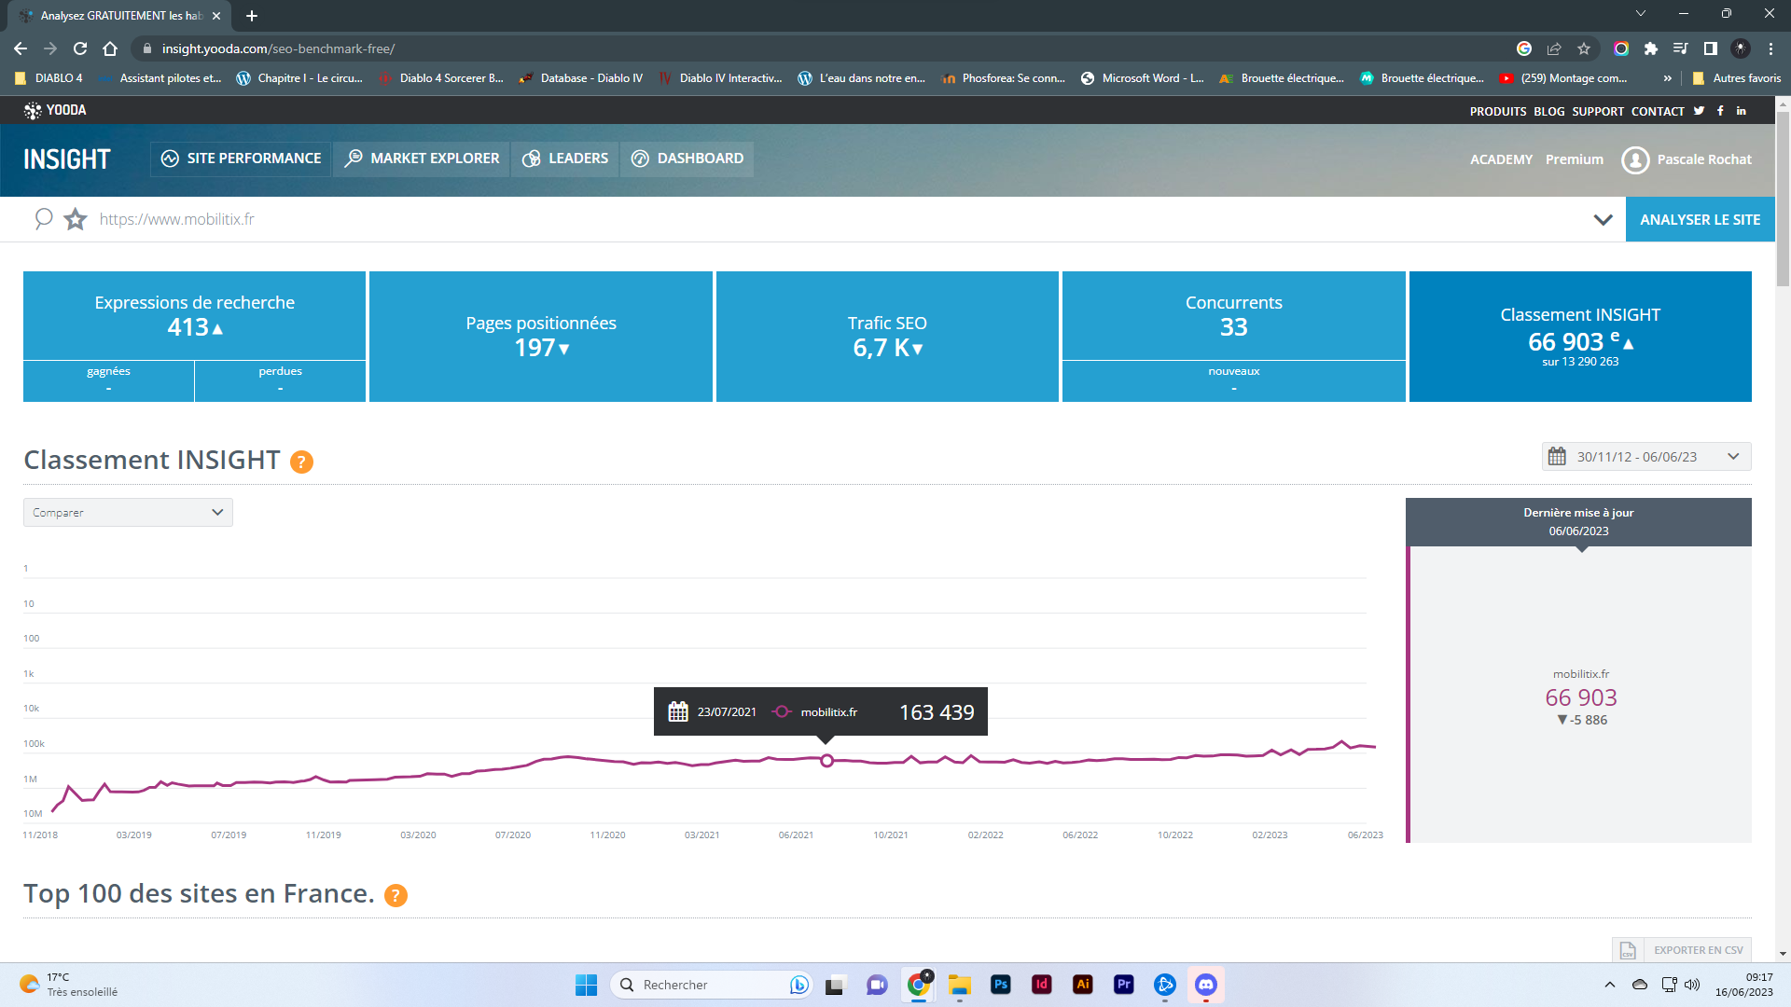
Task: Open Photoshop from the Windows taskbar
Action: 1000,985
